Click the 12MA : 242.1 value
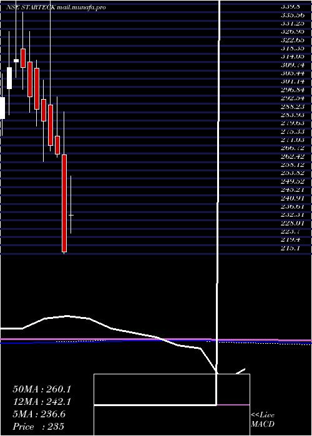 coord(42,402)
